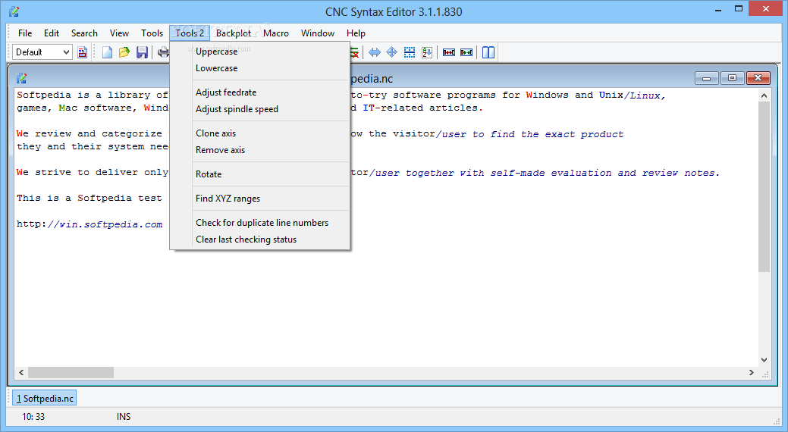
Task: Click the syntax template document icon beside Default
Action: (83, 52)
